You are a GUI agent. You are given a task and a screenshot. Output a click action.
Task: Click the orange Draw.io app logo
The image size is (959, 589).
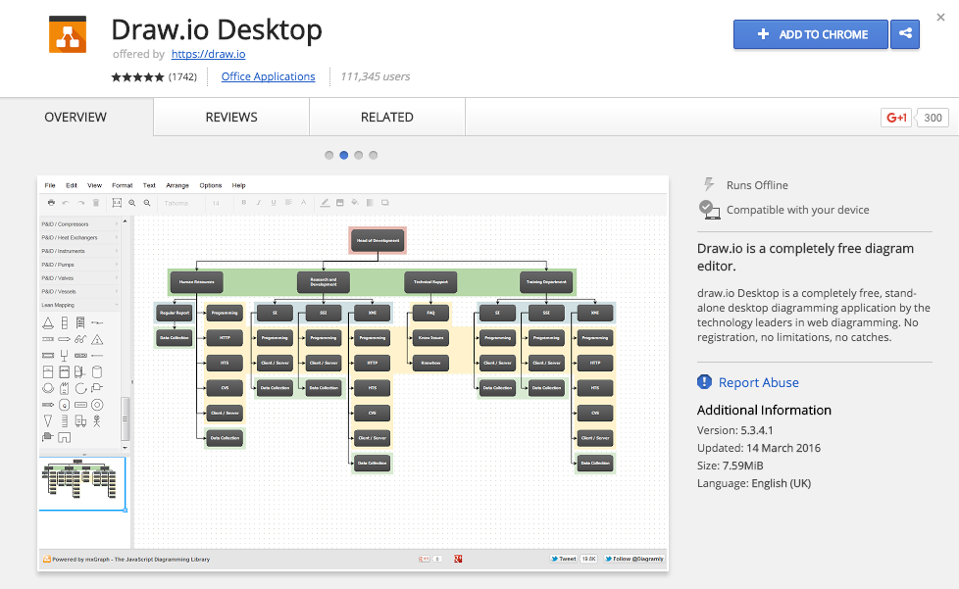pyautogui.click(x=68, y=34)
